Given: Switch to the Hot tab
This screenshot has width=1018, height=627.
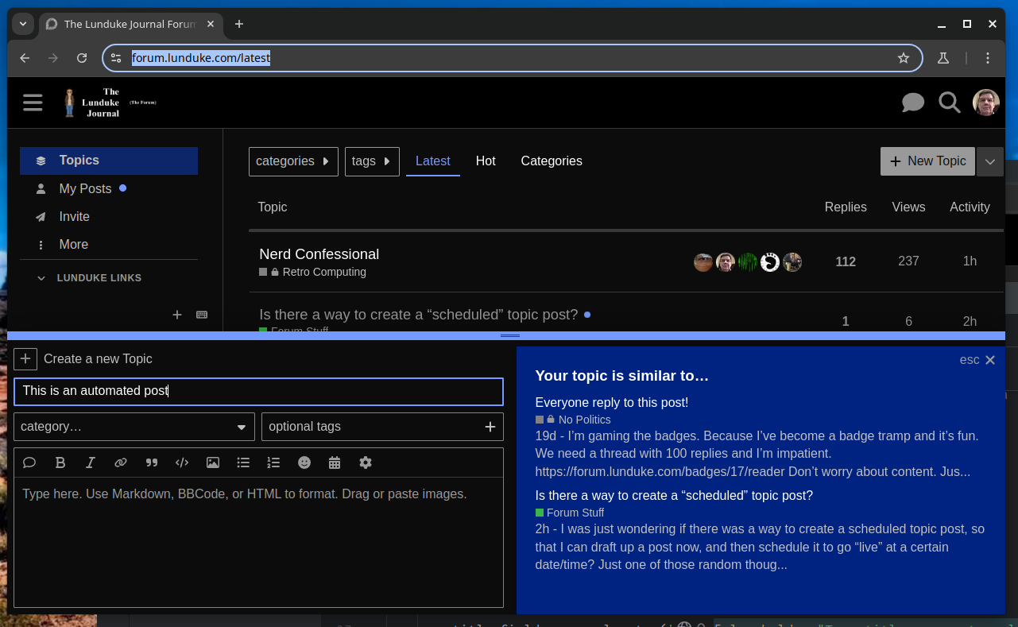Looking at the screenshot, I should [x=486, y=161].
